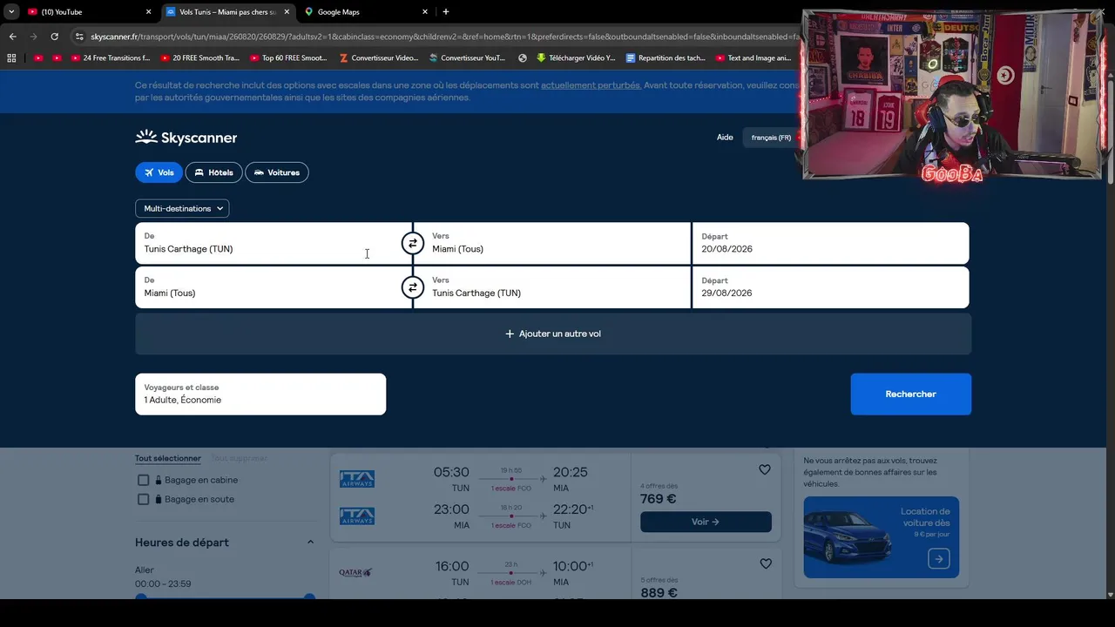
Task: Close the YouTube tab
Action: pyautogui.click(x=148, y=12)
